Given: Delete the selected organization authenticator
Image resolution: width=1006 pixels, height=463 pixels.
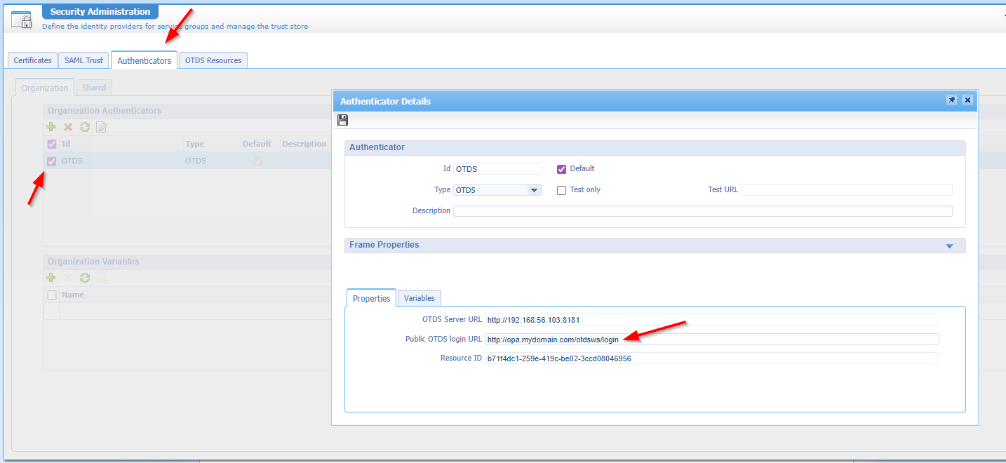Looking at the screenshot, I should (x=68, y=127).
